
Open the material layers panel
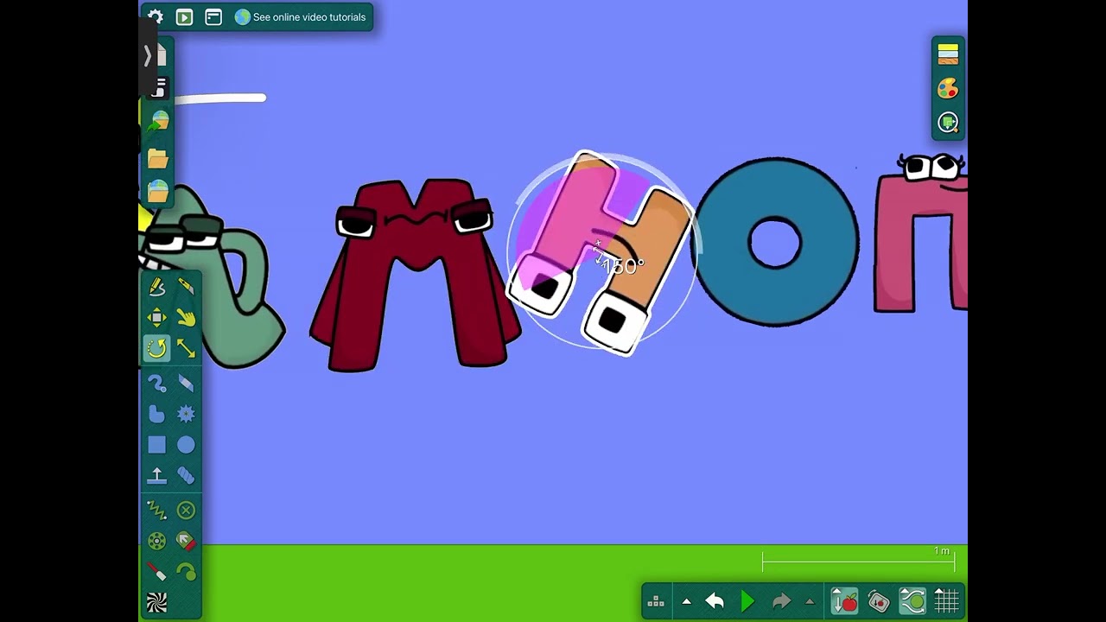pos(948,54)
